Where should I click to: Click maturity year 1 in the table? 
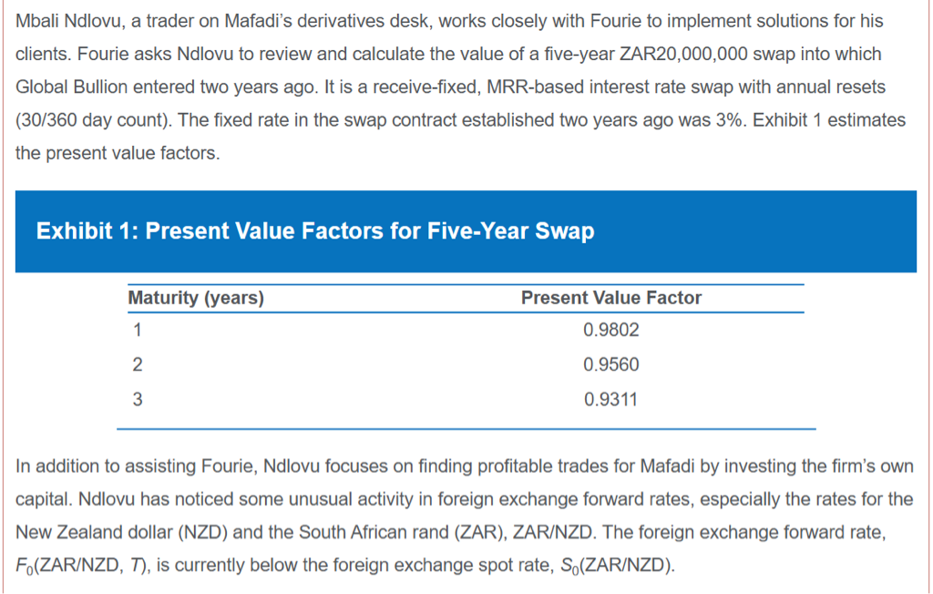click(x=137, y=331)
